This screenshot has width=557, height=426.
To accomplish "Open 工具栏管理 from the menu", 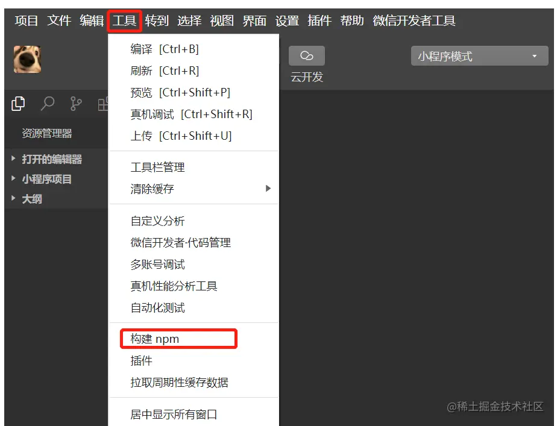I will [194, 167].
